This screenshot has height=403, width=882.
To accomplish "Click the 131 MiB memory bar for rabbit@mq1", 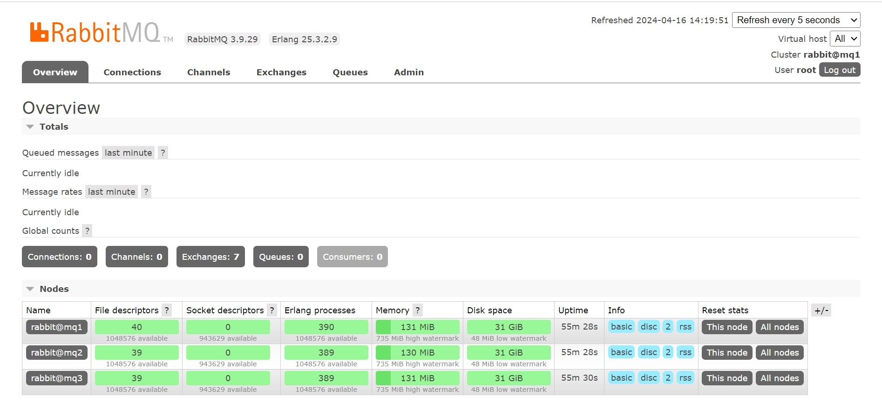I will [418, 327].
